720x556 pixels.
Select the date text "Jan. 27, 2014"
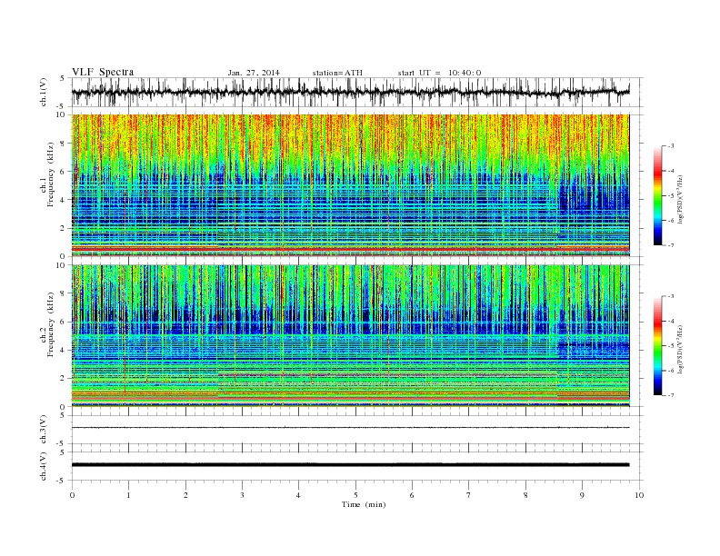click(254, 73)
